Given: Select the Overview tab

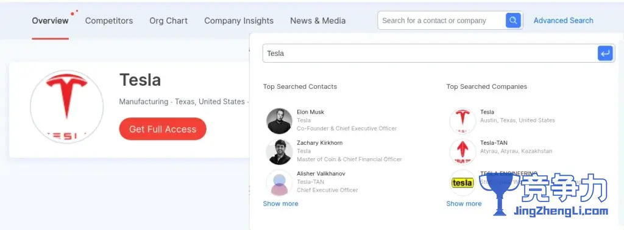Looking at the screenshot, I should (x=50, y=21).
